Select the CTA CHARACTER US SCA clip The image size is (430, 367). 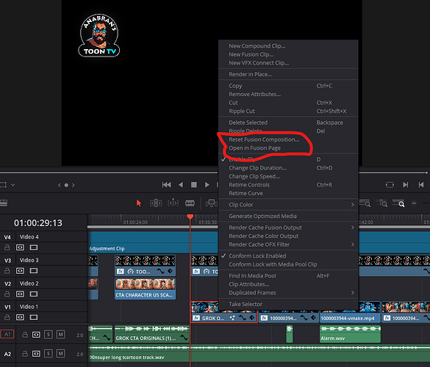(x=145, y=288)
